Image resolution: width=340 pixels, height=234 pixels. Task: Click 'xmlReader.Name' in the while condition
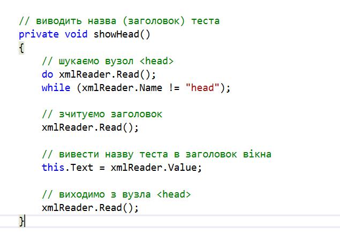pyautogui.click(x=122, y=88)
